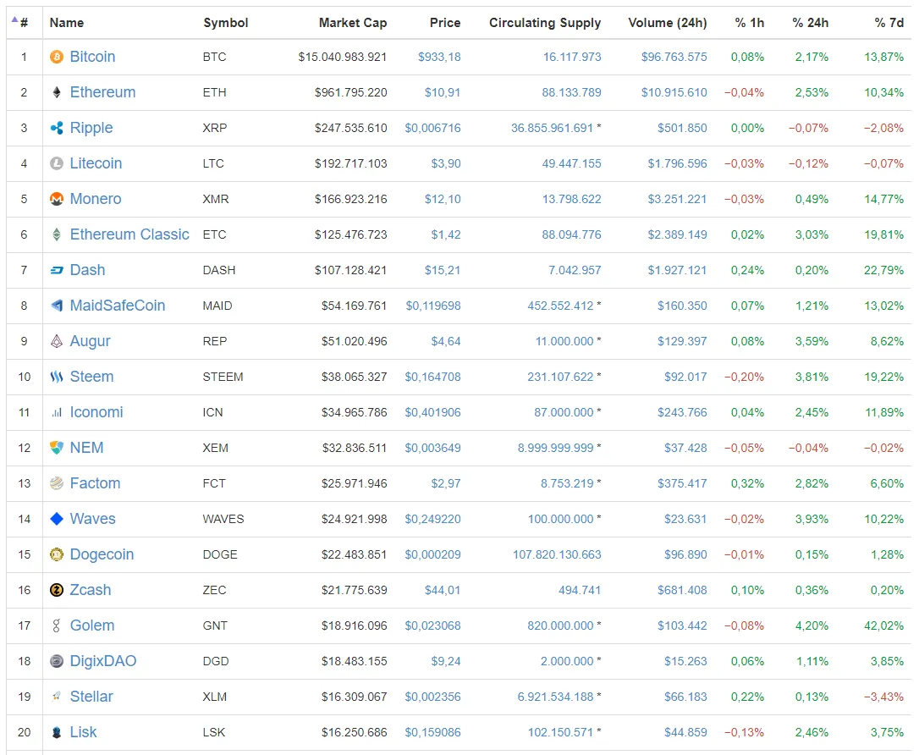Open the Dogecoin name link
This screenshot has height=755, width=919.
102,554
